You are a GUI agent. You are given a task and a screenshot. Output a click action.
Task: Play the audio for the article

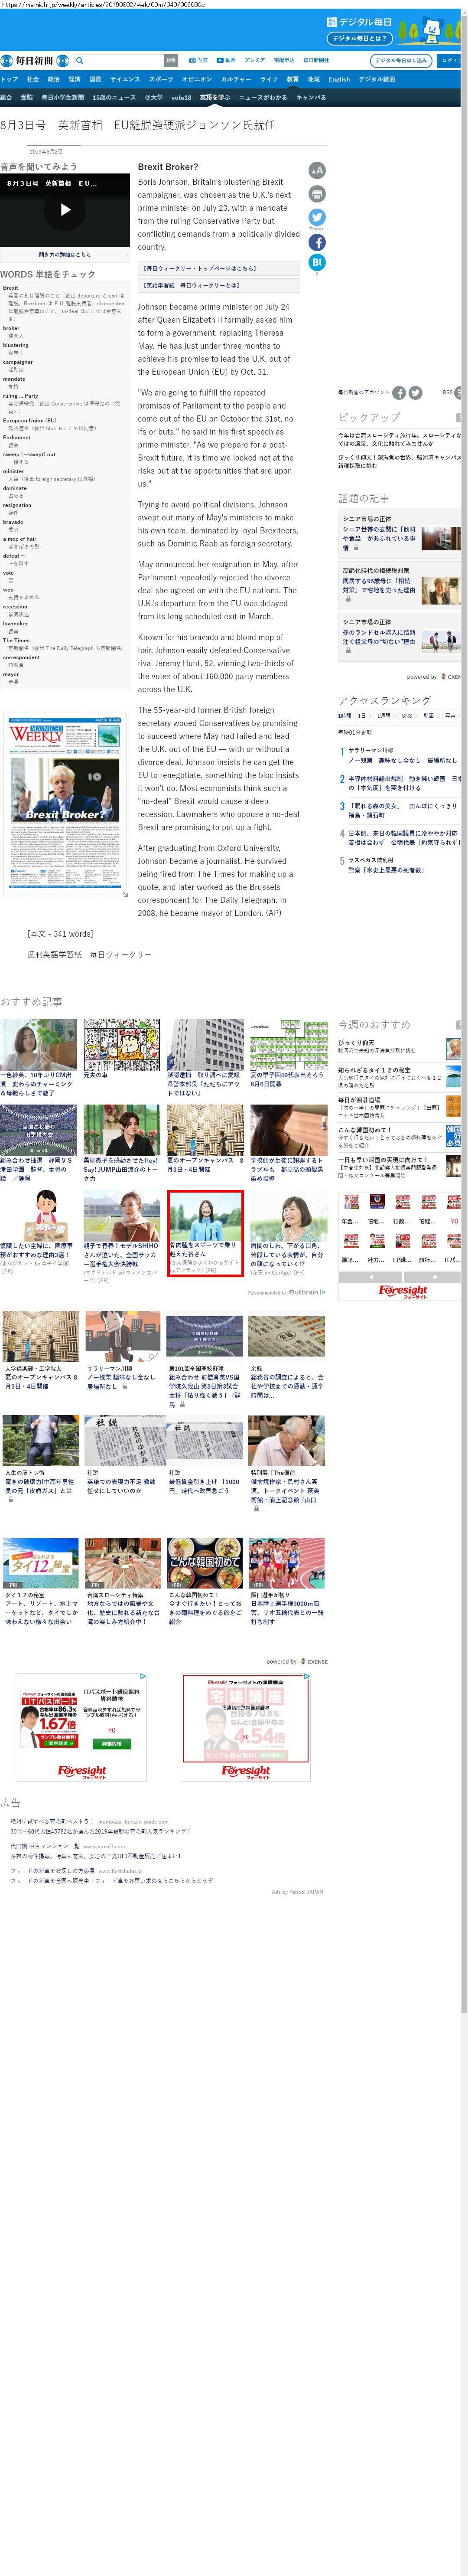tap(65, 210)
